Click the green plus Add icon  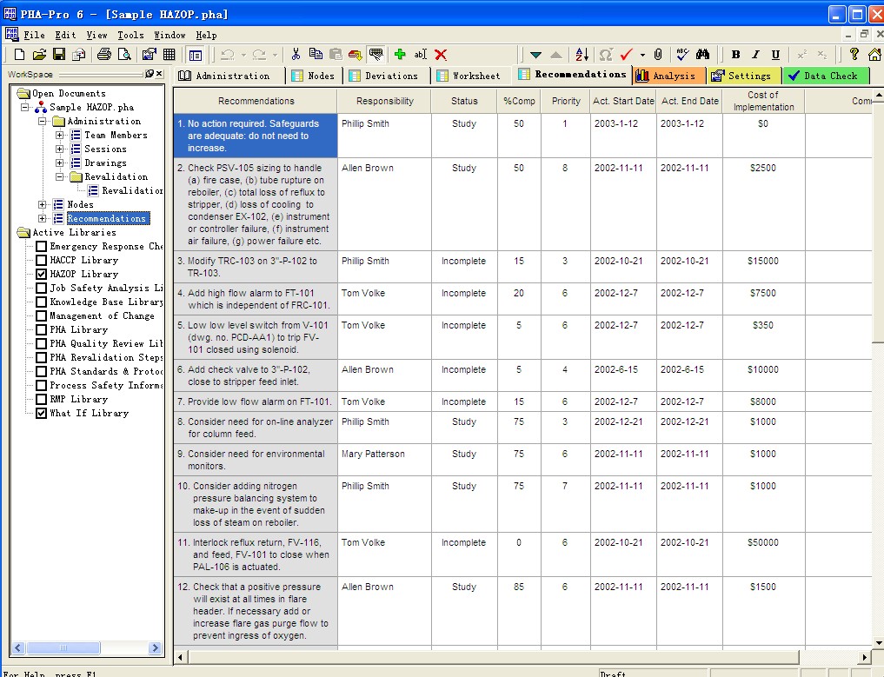pyautogui.click(x=400, y=55)
